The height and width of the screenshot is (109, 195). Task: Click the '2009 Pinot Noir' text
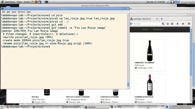(x=38, y=100)
